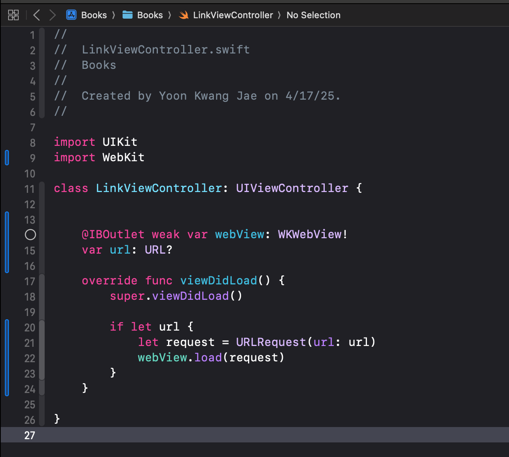
Task: Click the LinkViewController class name
Action: tap(159, 188)
